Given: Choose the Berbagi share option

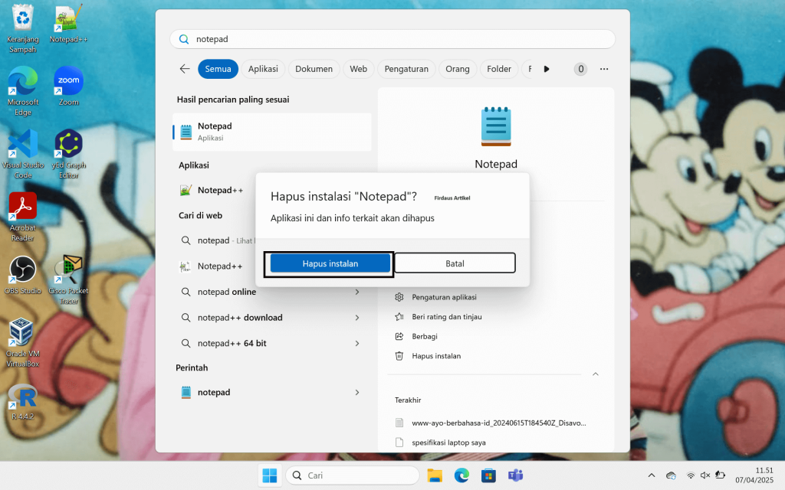Looking at the screenshot, I should pyautogui.click(x=425, y=336).
